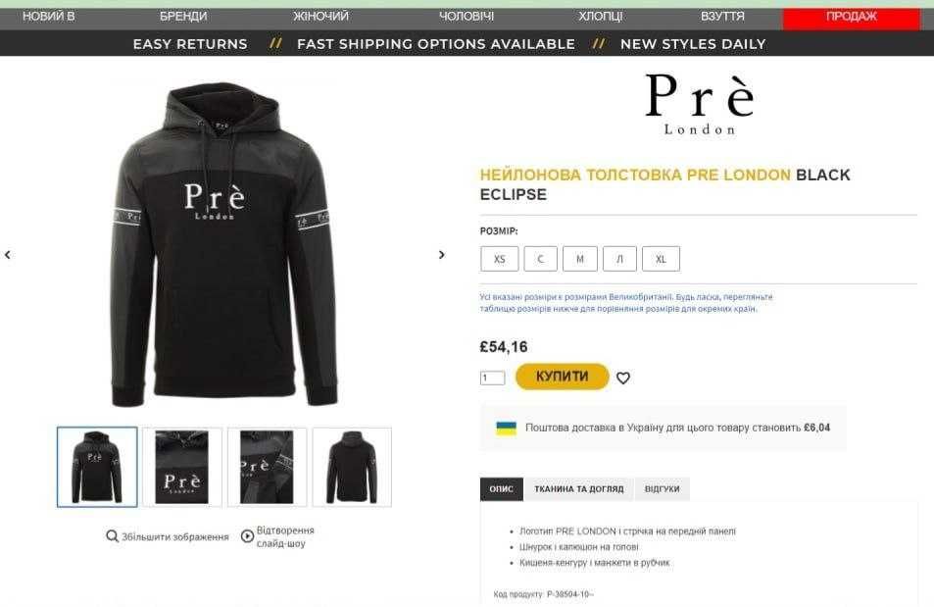The width and height of the screenshot is (934, 607).
Task: Start slideshow using the play circle icon
Action: point(247,536)
